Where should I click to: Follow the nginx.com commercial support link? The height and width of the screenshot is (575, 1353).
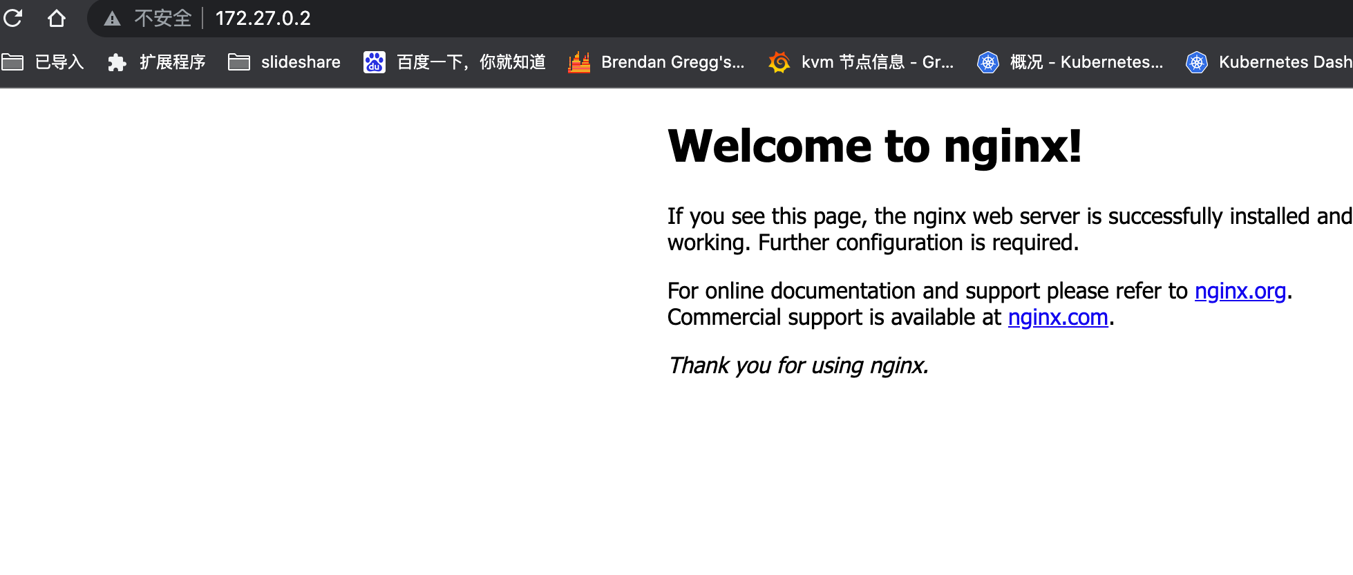(1058, 317)
